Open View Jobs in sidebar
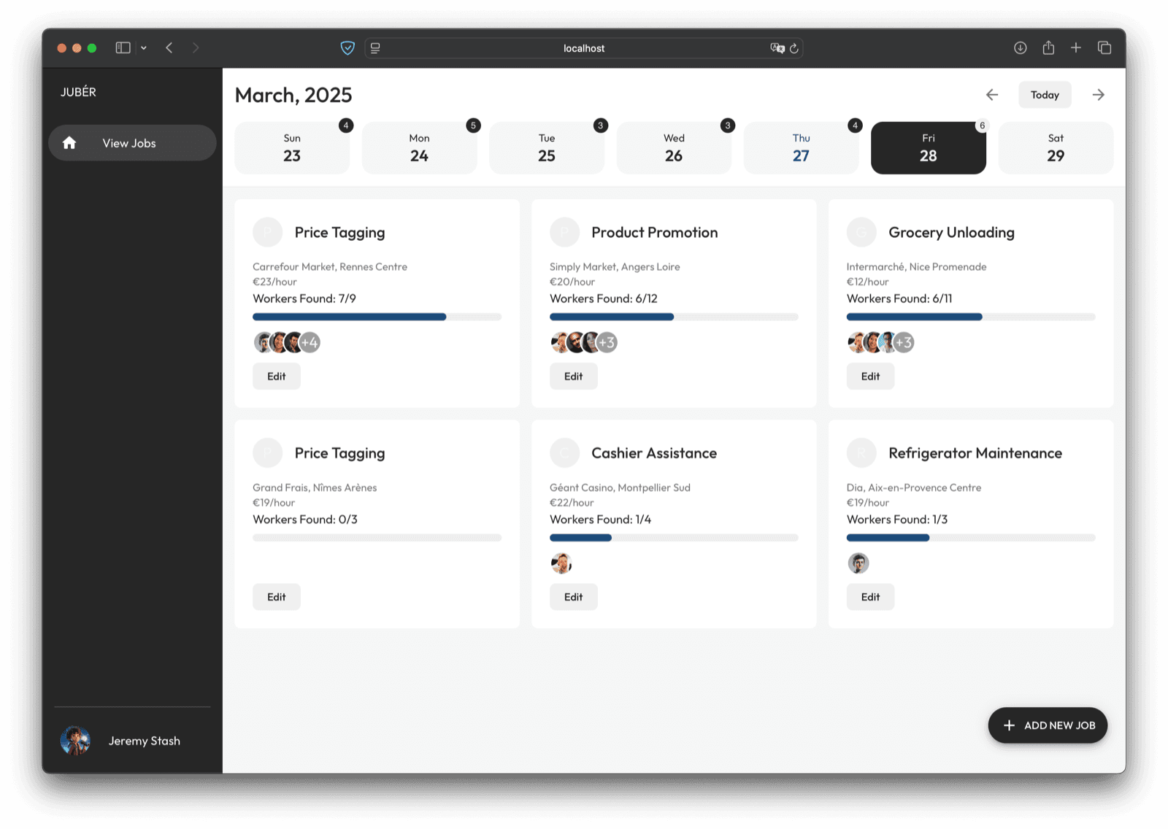This screenshot has width=1168, height=829. (132, 143)
